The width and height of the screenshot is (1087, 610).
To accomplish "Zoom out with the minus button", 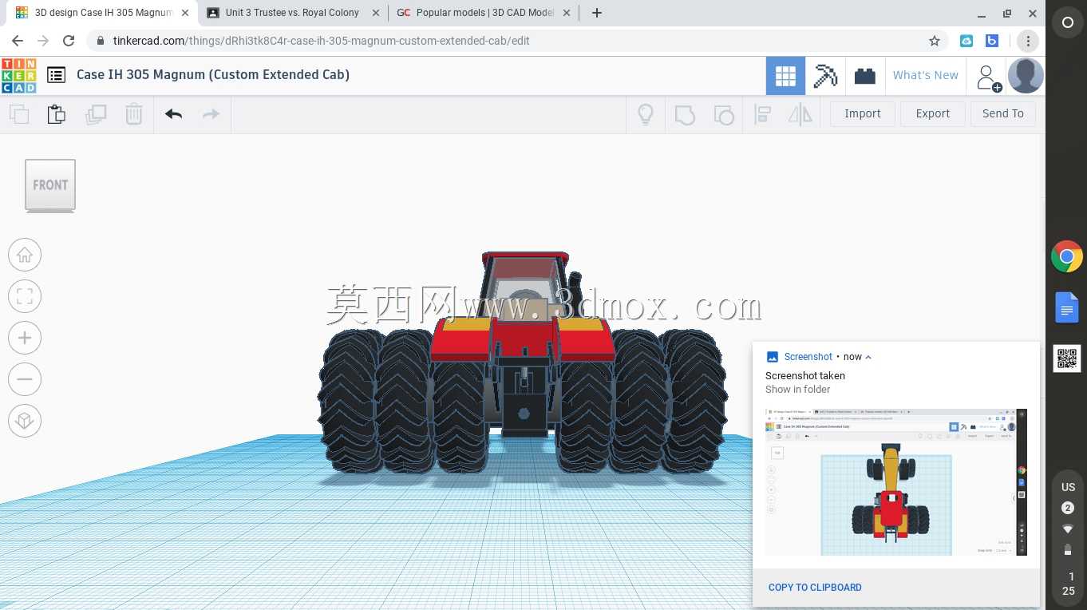I will click(x=25, y=379).
